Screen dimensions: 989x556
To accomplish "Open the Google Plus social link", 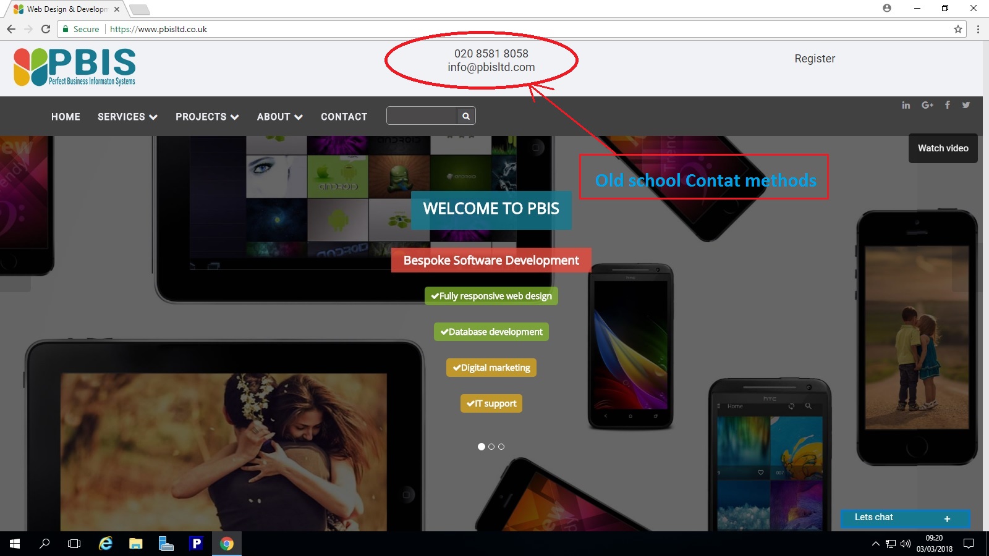I will 927,105.
